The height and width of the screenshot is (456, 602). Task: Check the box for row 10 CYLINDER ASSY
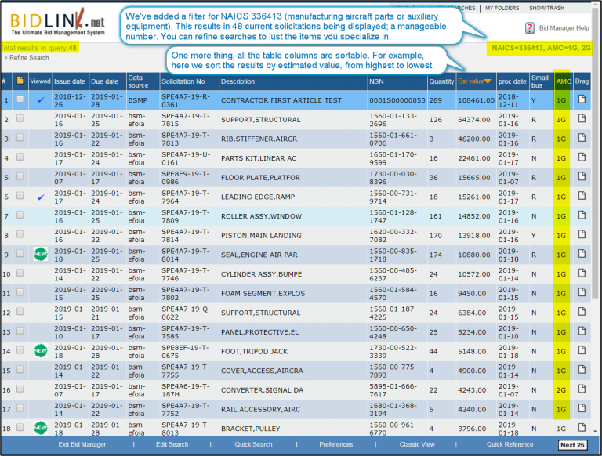tap(20, 273)
